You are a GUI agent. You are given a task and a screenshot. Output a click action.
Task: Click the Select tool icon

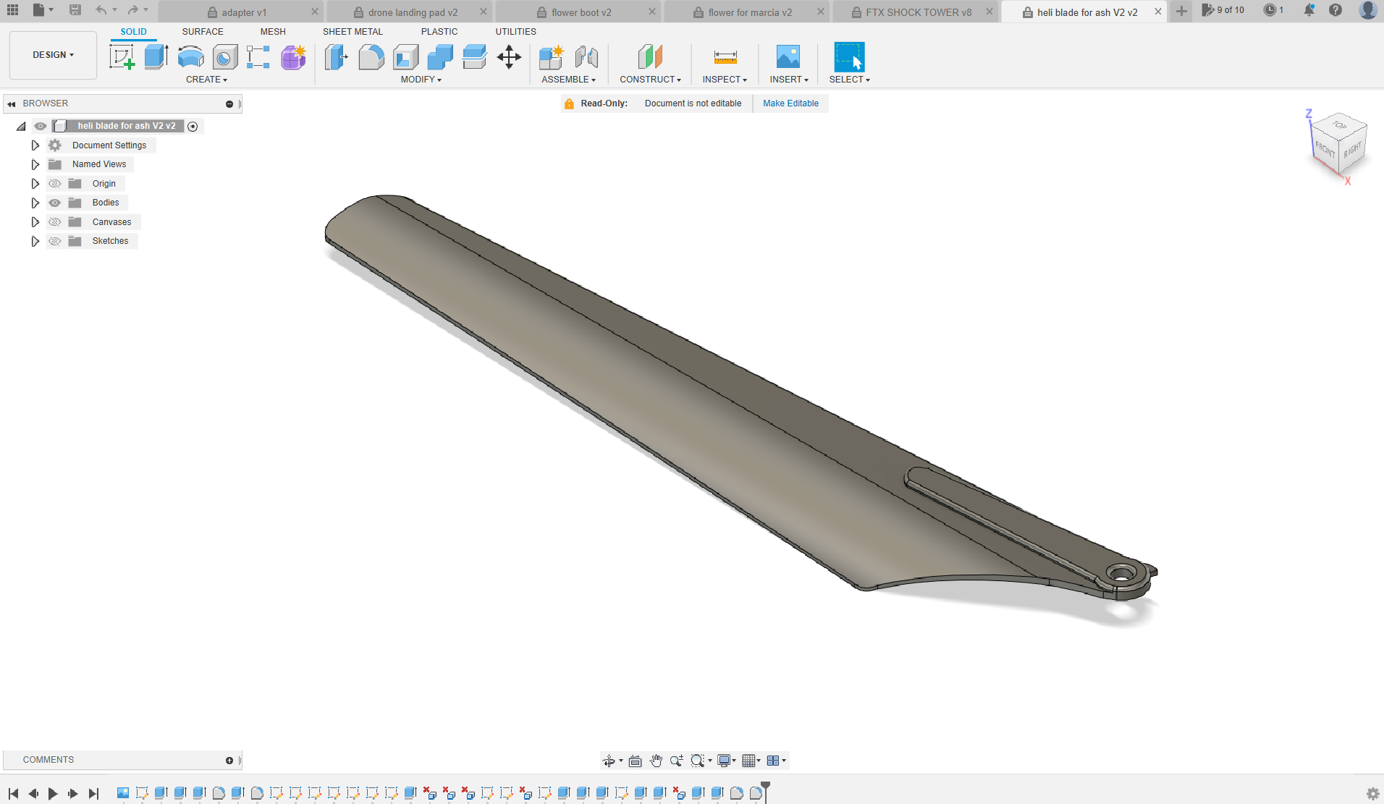(x=849, y=56)
